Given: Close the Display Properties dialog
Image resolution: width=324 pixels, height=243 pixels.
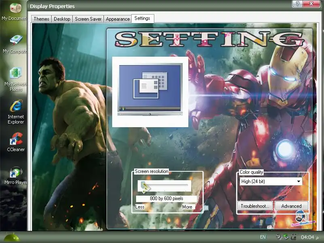Looking at the screenshot, I should click(311, 4).
